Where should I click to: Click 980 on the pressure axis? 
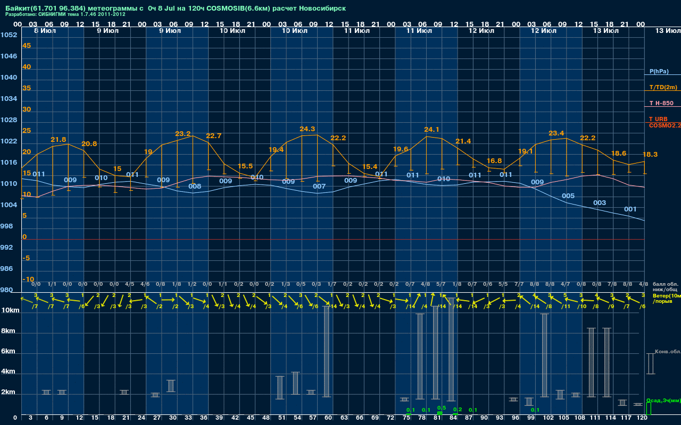(6, 290)
